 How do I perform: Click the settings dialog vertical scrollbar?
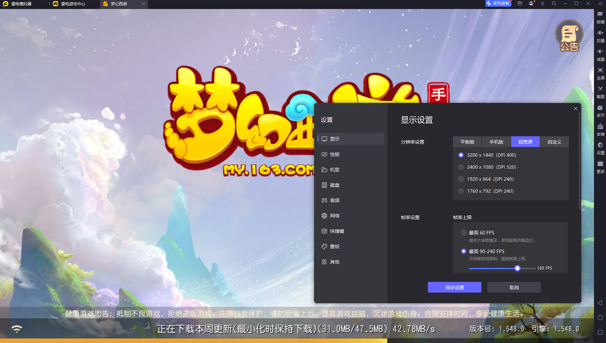(580, 161)
